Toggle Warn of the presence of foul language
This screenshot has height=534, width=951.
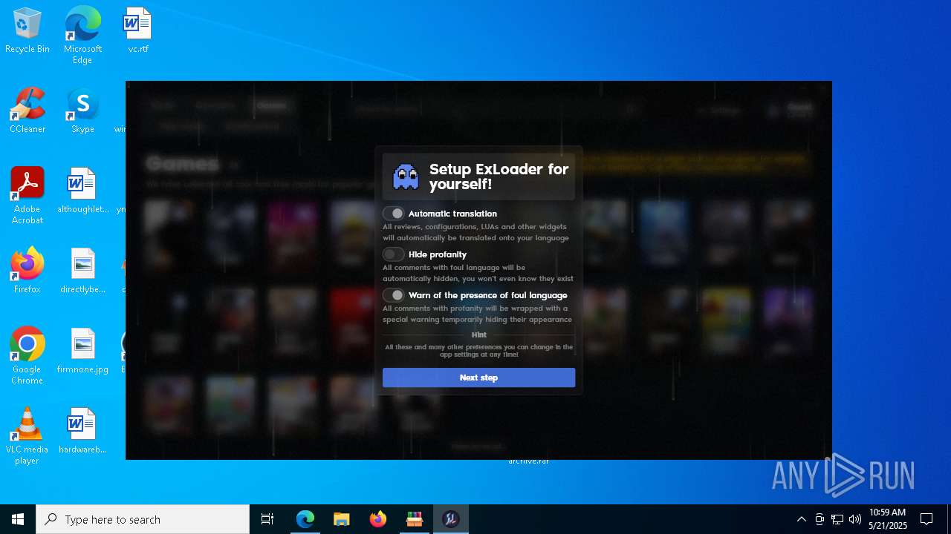[x=393, y=295]
